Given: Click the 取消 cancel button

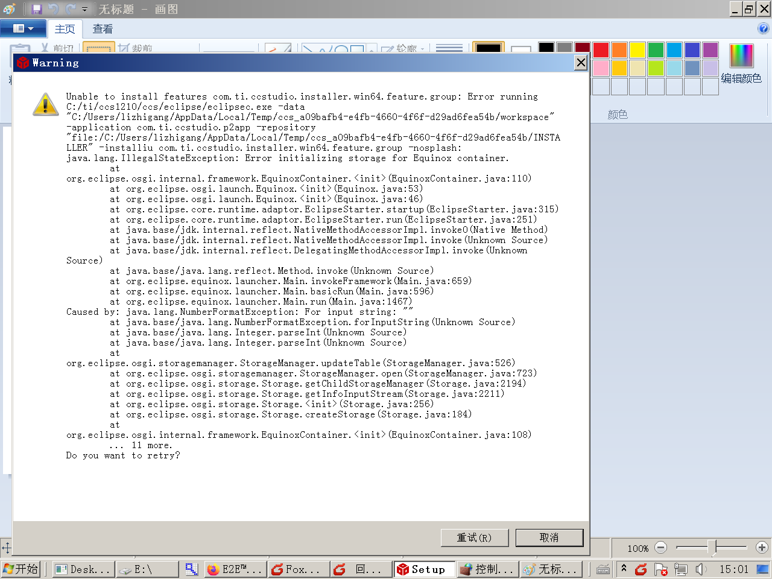Looking at the screenshot, I should click(x=549, y=537).
